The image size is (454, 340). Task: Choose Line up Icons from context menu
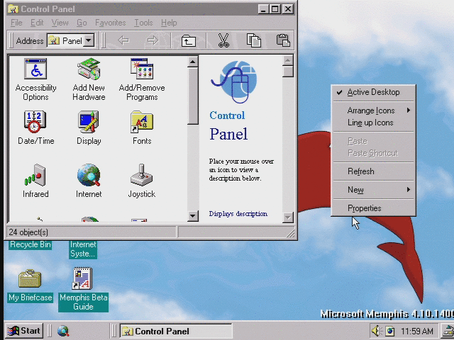[374, 123]
